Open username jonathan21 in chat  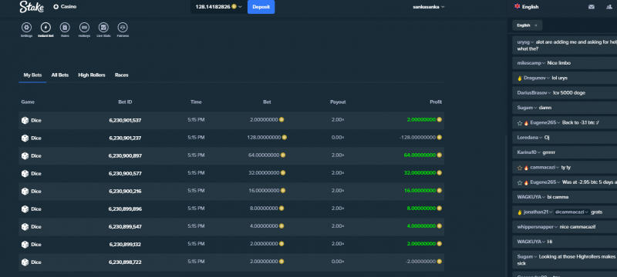click(535, 212)
